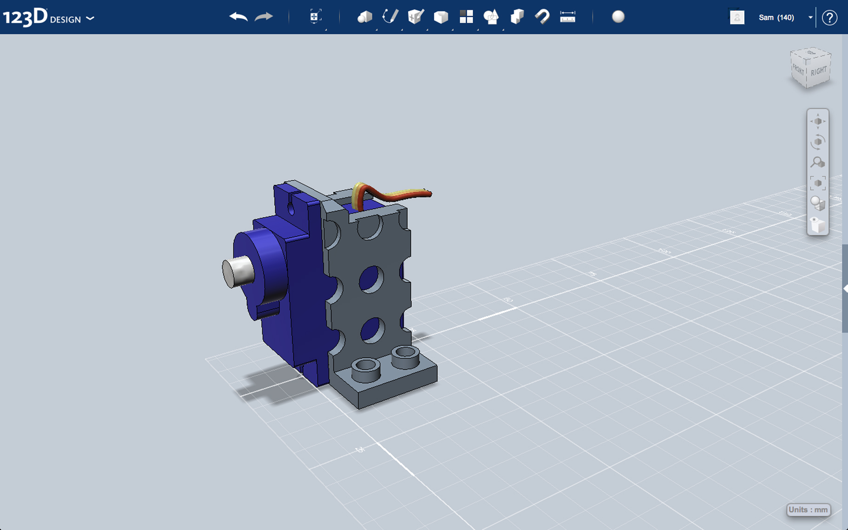Select the Measure ruler tool

pyautogui.click(x=568, y=17)
